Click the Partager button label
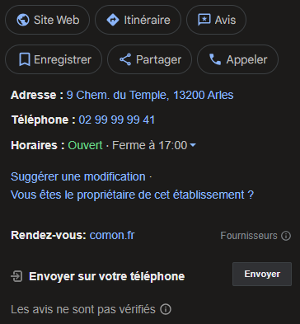The image size is (300, 324). click(x=159, y=59)
